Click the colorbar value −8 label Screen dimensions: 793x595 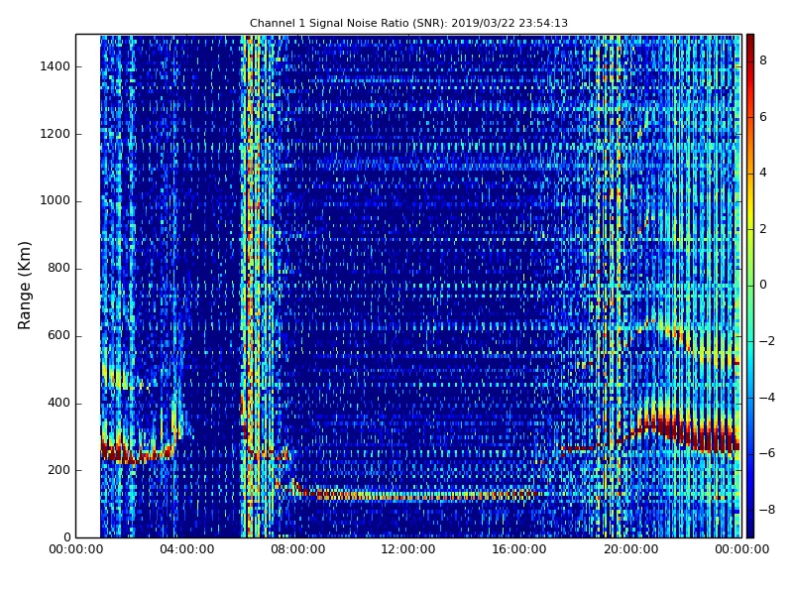coord(766,510)
